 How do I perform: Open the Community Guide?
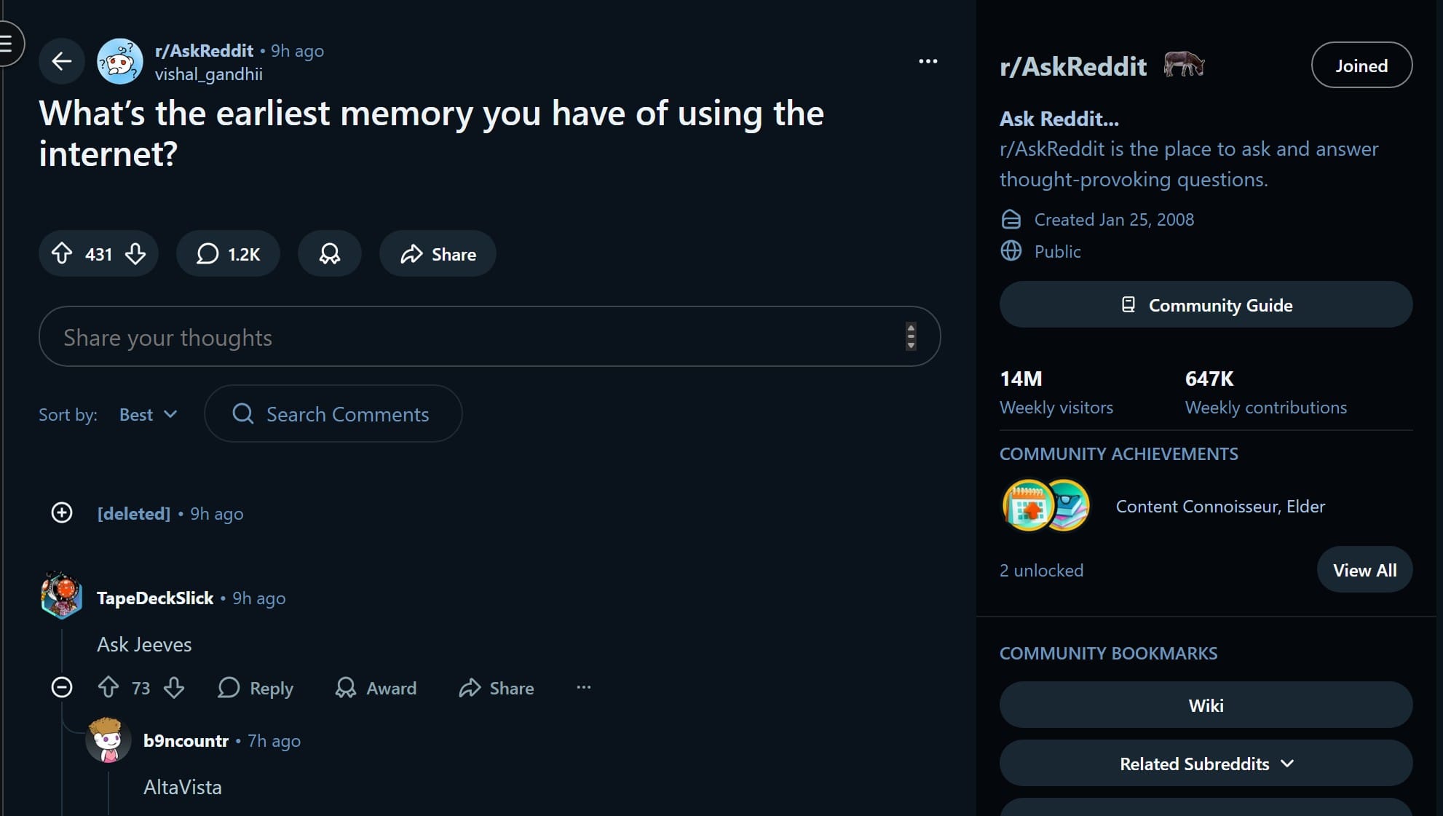coord(1205,305)
